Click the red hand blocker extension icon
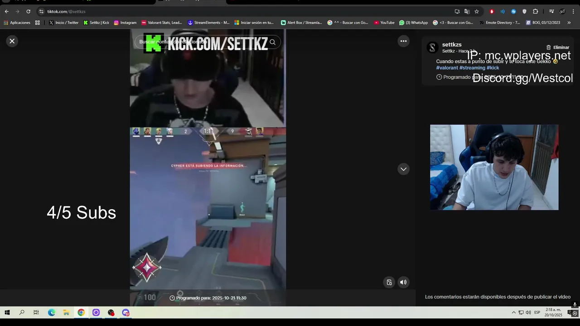The height and width of the screenshot is (326, 580). [x=492, y=11]
